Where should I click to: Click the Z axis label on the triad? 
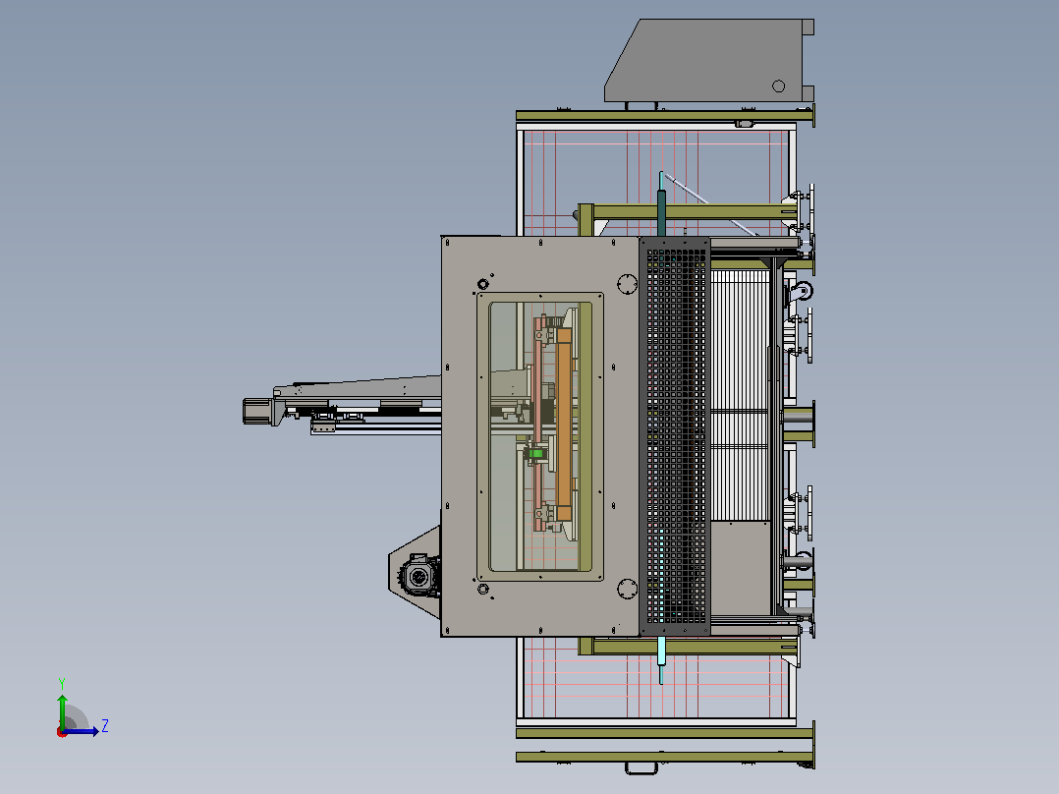point(105,726)
